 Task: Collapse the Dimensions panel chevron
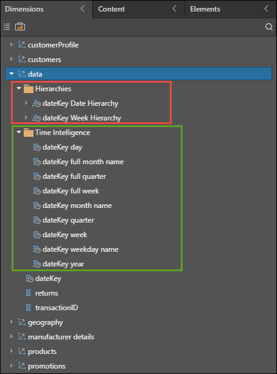tap(82, 9)
